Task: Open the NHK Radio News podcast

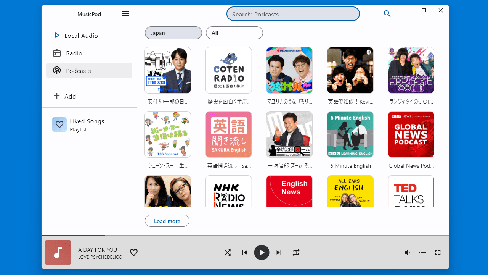Action: (229, 191)
